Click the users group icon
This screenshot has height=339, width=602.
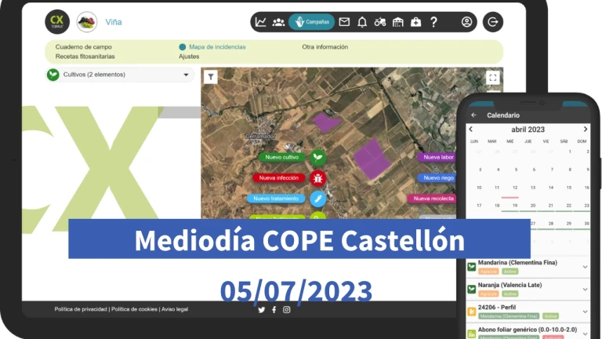point(278,22)
